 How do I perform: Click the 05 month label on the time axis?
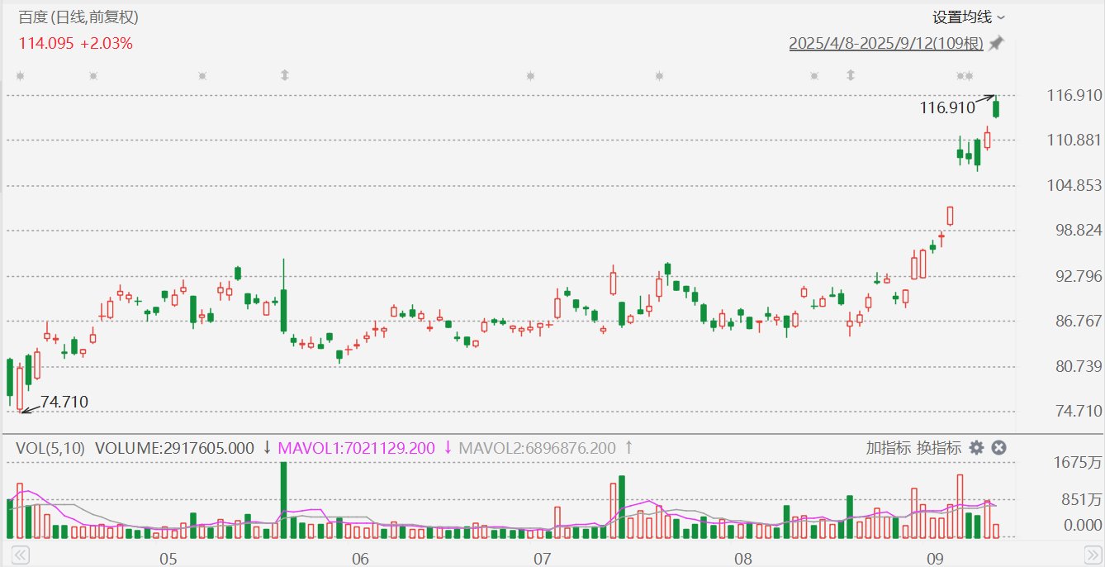168,558
